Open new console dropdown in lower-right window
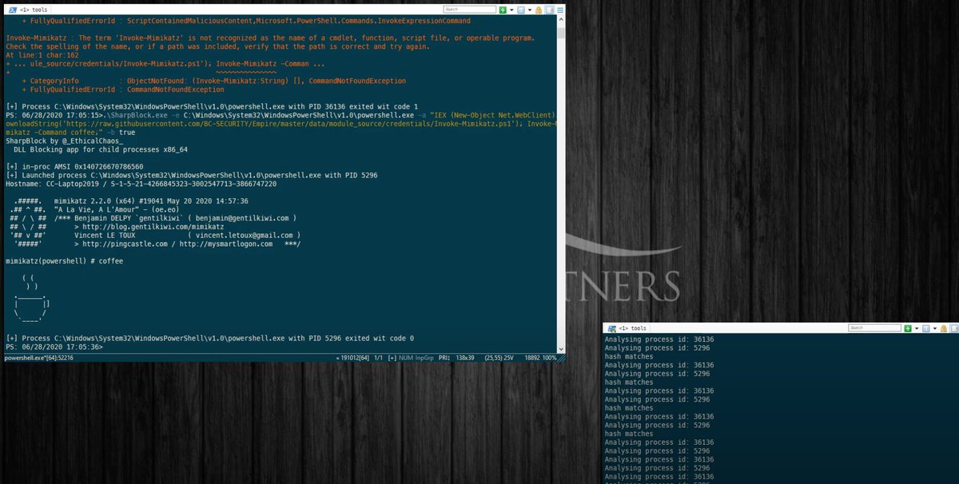The width and height of the screenshot is (959, 484). [x=917, y=328]
